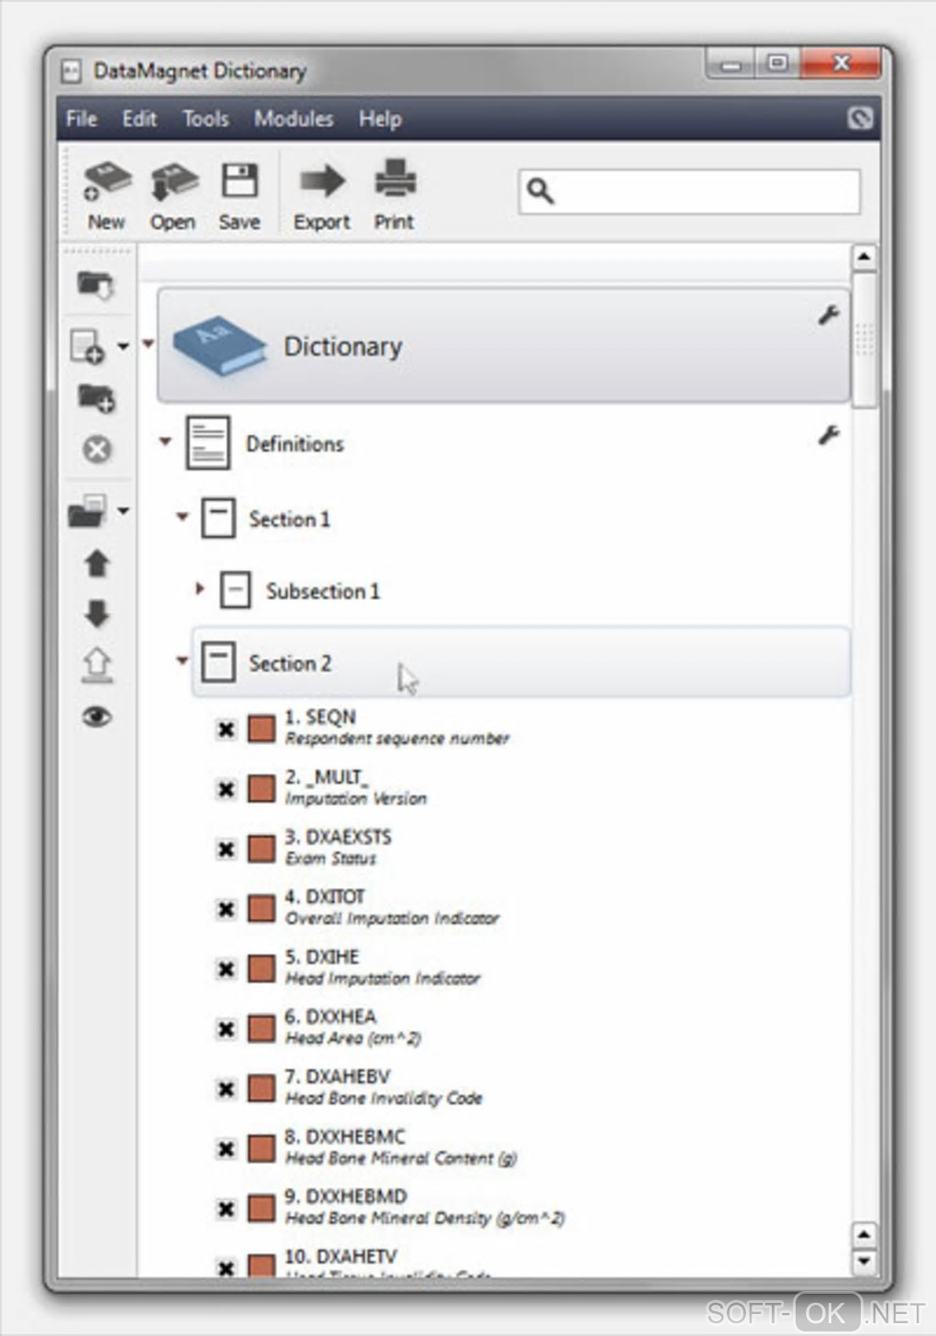Click the Definitions document icon
Screen dimensions: 936x1336
(x=207, y=443)
